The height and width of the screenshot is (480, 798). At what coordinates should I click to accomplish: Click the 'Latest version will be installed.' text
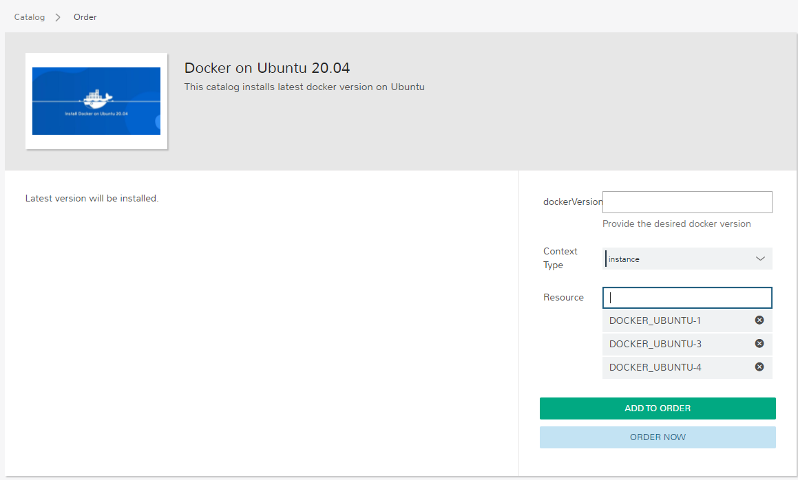click(92, 198)
